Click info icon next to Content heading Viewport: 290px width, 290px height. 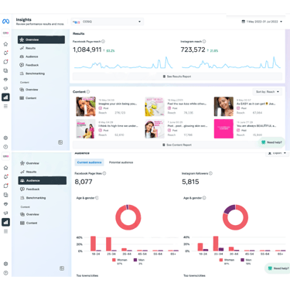pos(88,91)
